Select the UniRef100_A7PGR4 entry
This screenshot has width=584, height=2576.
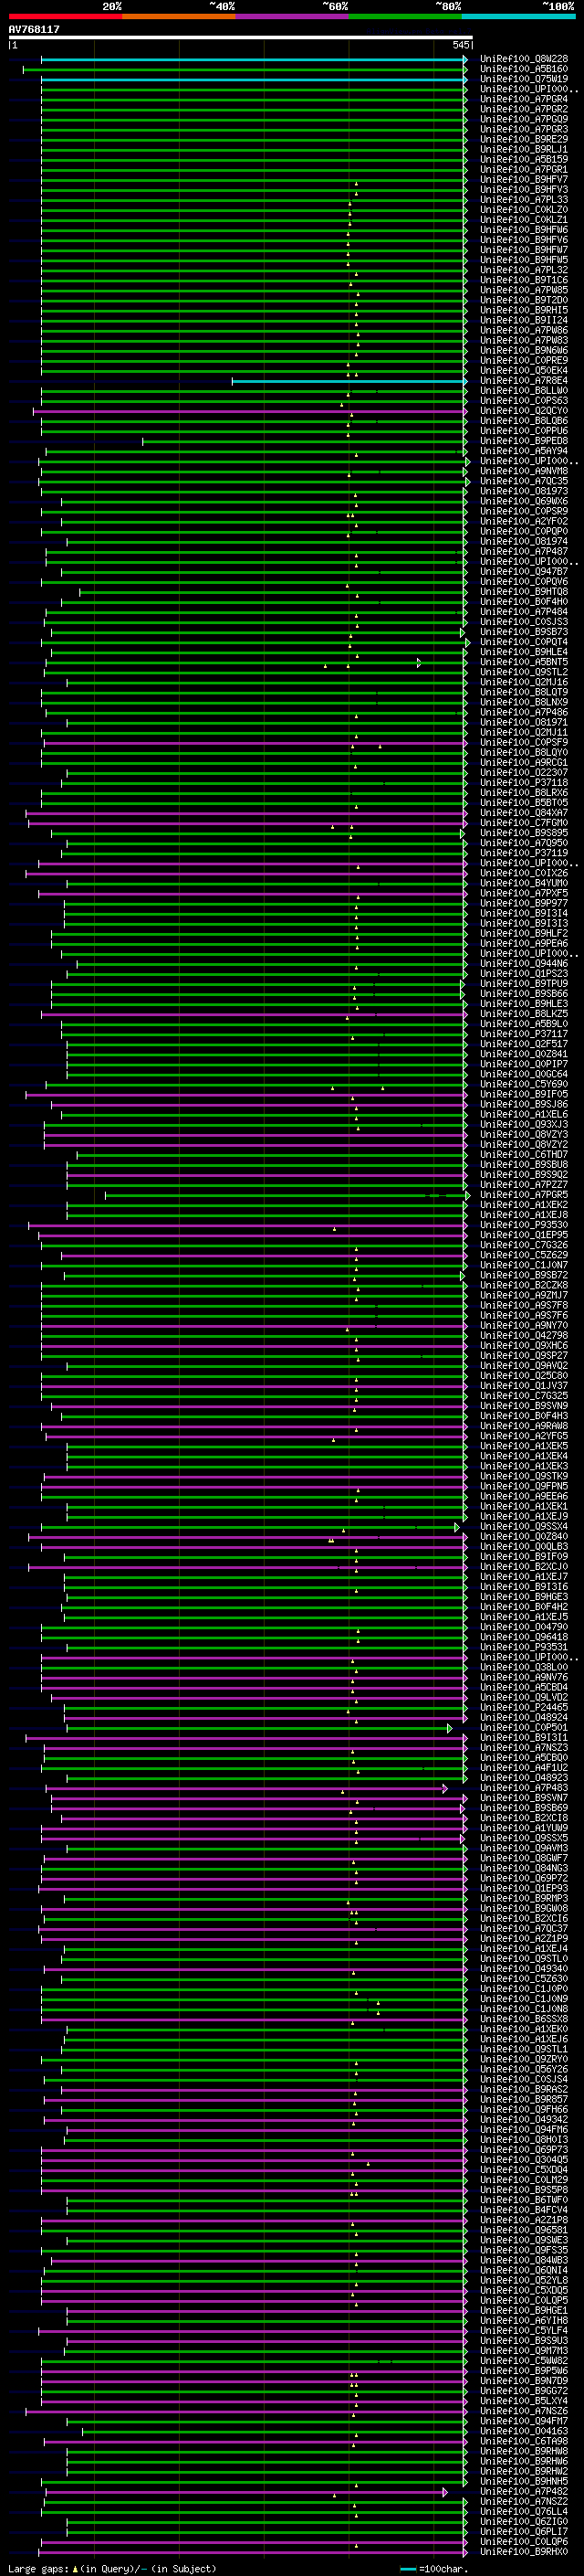[524, 99]
